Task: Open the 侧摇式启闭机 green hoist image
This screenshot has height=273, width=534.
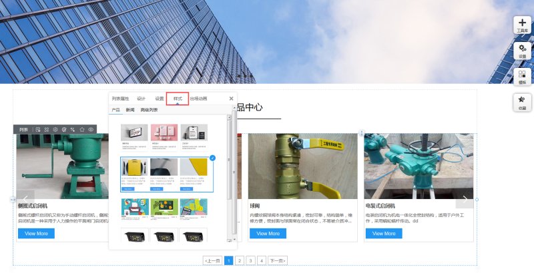Action: pos(63,166)
